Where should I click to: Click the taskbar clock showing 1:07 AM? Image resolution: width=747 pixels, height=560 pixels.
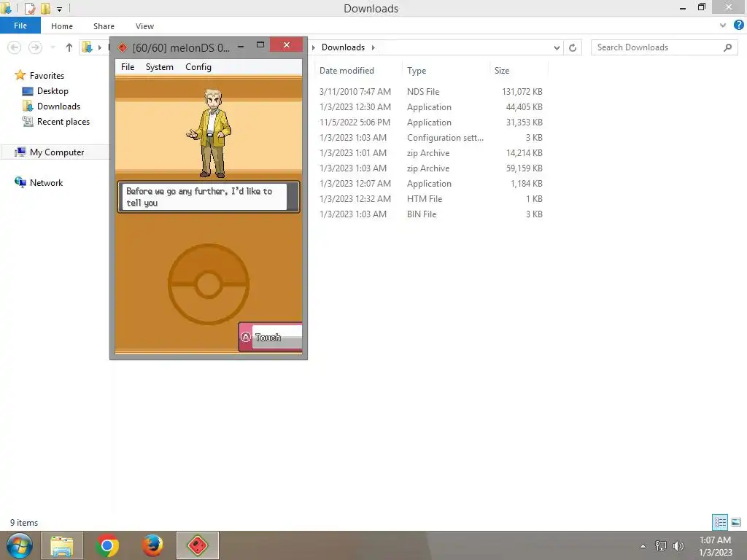715,546
